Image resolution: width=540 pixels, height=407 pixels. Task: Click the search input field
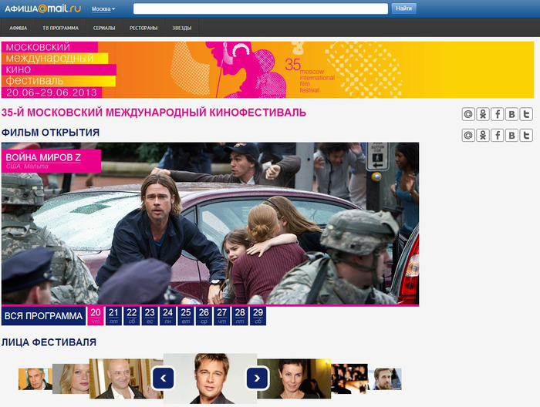coord(261,8)
